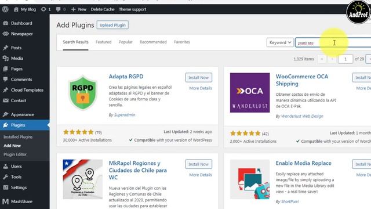Open the My Blog home icon
The width and height of the screenshot is (371, 209).
tap(16, 9)
